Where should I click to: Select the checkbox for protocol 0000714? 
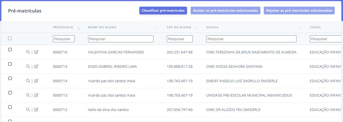click(x=10, y=78)
